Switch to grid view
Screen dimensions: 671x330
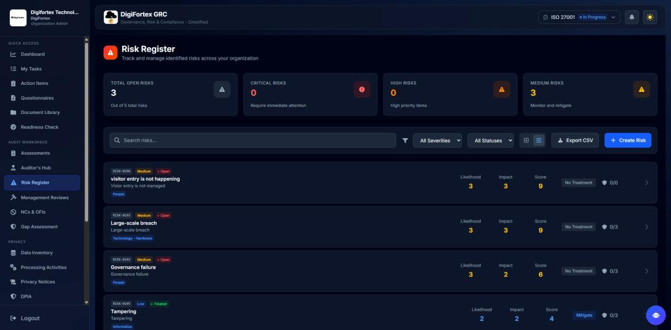coord(526,140)
